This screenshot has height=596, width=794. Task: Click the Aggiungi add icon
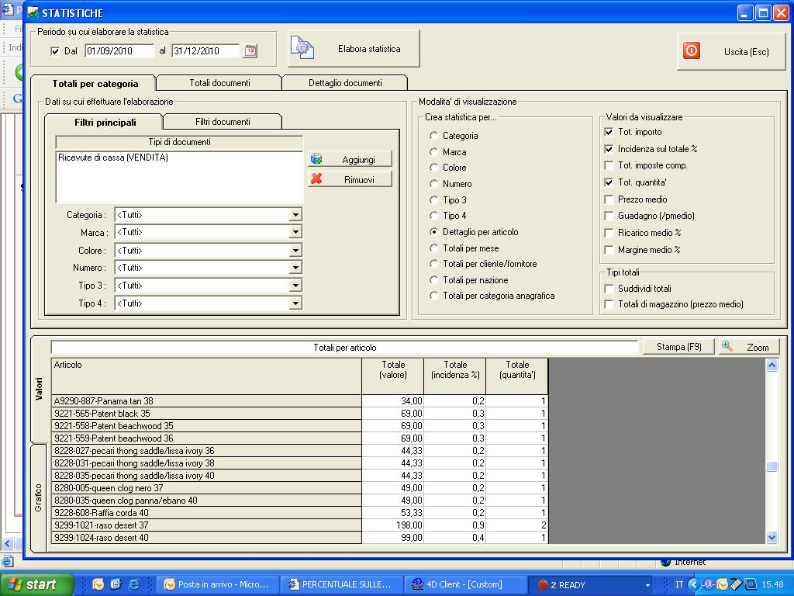point(316,159)
